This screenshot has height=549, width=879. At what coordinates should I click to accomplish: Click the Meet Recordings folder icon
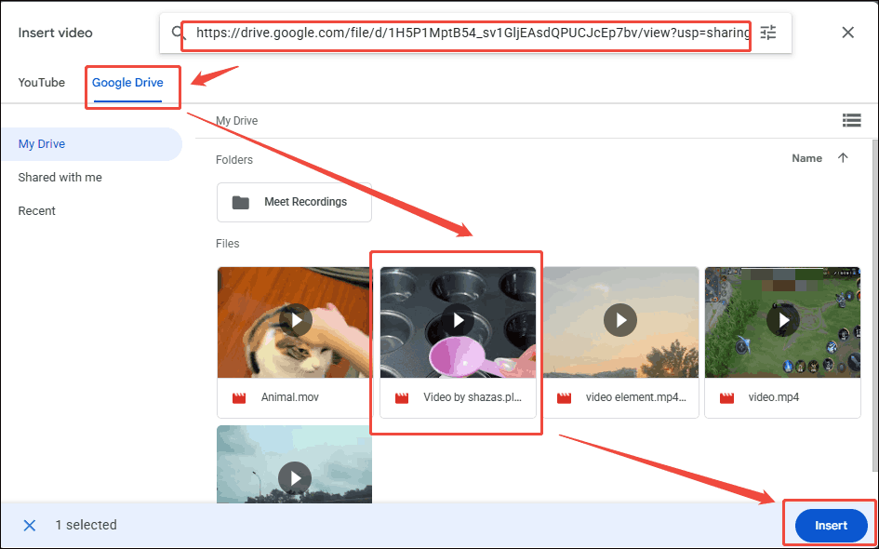[241, 202]
